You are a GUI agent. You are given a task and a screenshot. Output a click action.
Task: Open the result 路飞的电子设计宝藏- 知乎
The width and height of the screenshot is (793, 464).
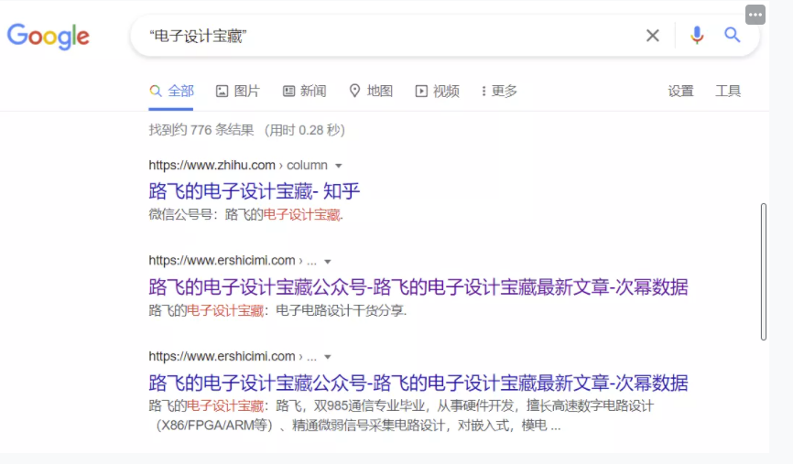tap(254, 191)
